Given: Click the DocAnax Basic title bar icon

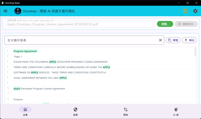Looking at the screenshot, I should [3, 3].
